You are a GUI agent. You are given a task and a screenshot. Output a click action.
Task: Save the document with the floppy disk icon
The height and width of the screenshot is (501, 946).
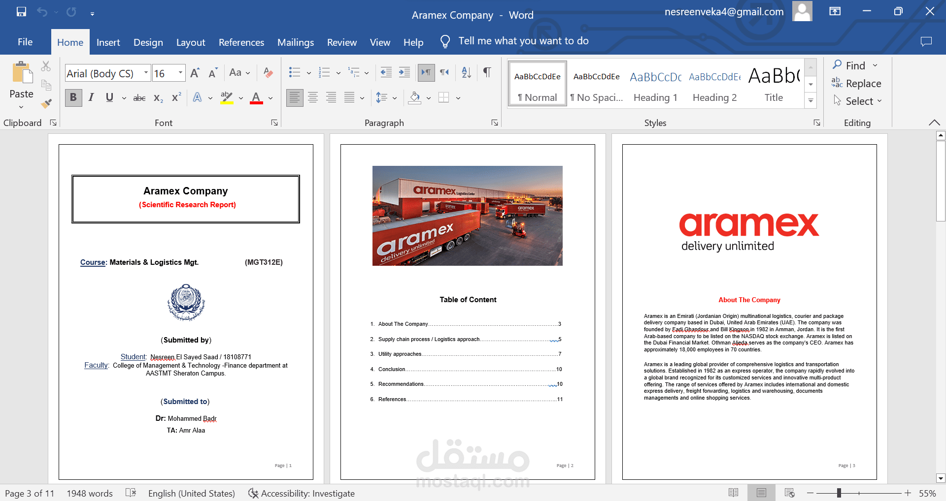pos(21,12)
